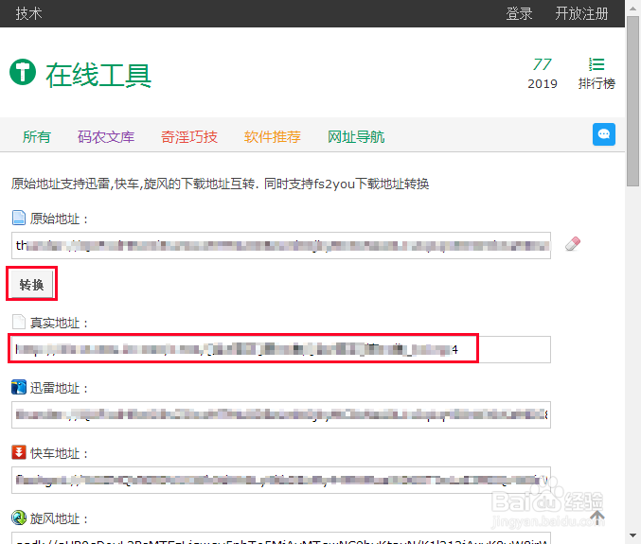The height and width of the screenshot is (544, 641).
Task: Click inside the 快车地址 output field
Action: (281, 480)
